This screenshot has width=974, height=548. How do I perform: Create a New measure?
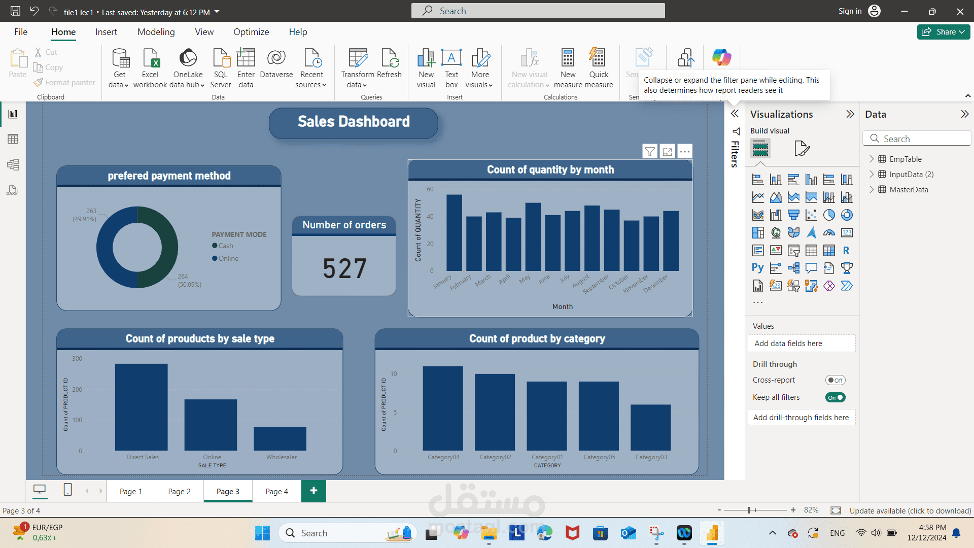click(x=568, y=68)
